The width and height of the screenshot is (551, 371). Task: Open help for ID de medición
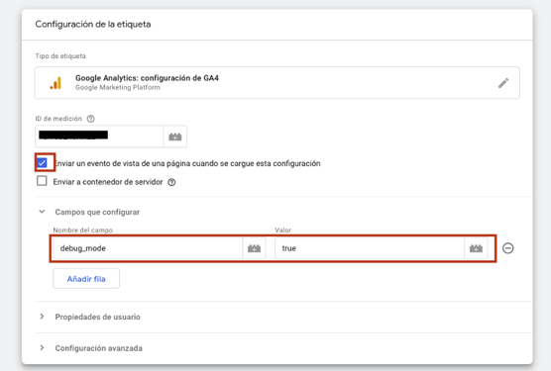(90, 119)
